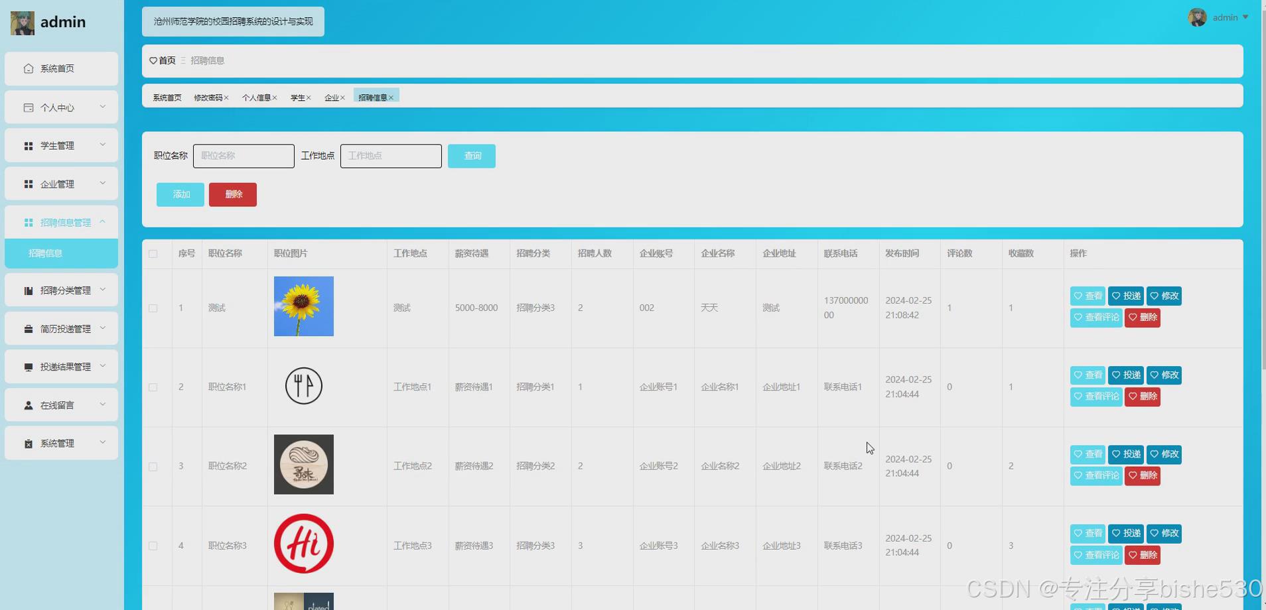This screenshot has height=610, width=1266.
Task: Switch to the 学生 tab
Action: [298, 97]
